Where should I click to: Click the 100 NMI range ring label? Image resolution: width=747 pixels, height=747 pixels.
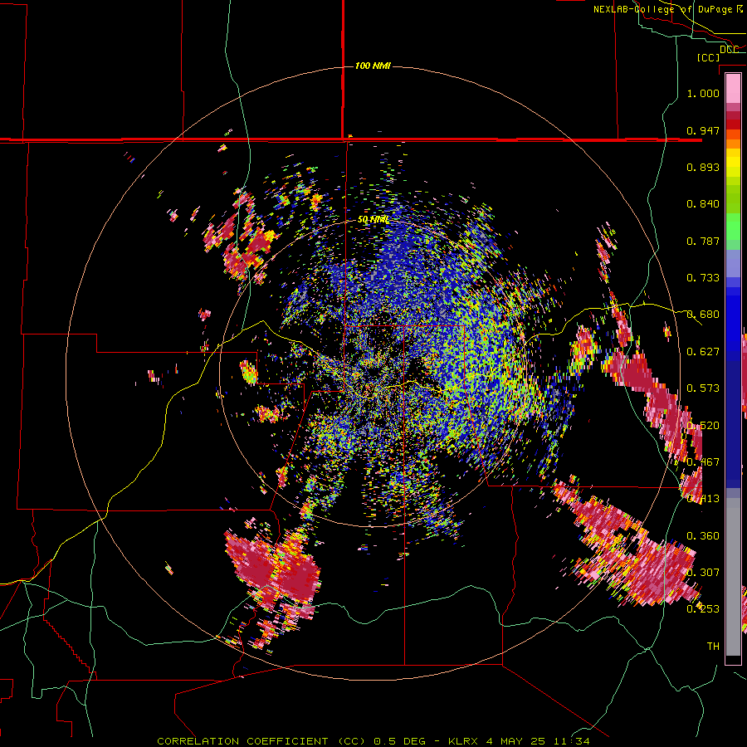point(373,66)
